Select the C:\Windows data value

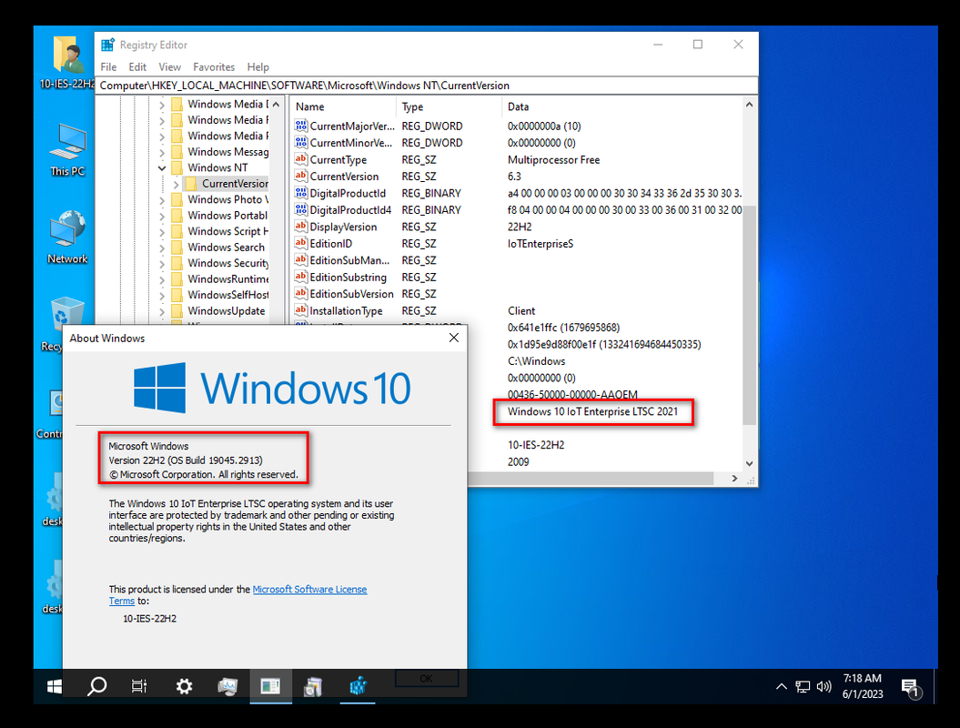[x=536, y=361]
